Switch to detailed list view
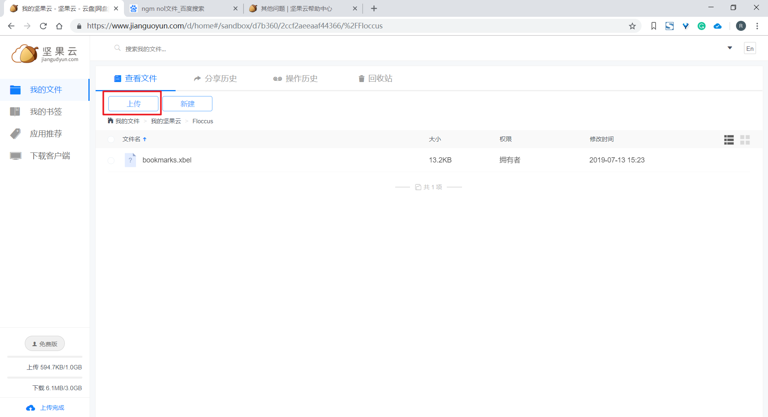768x417 pixels. point(728,140)
